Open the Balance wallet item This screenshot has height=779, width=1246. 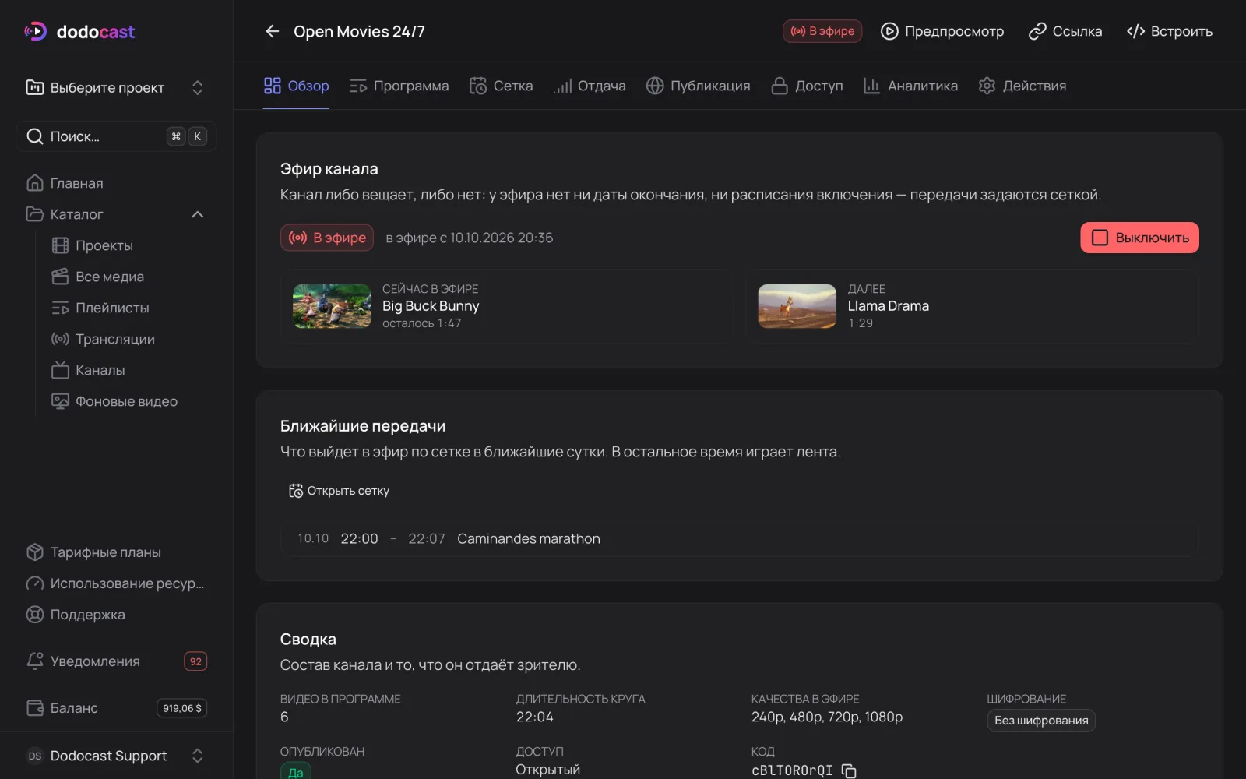[x=117, y=708]
